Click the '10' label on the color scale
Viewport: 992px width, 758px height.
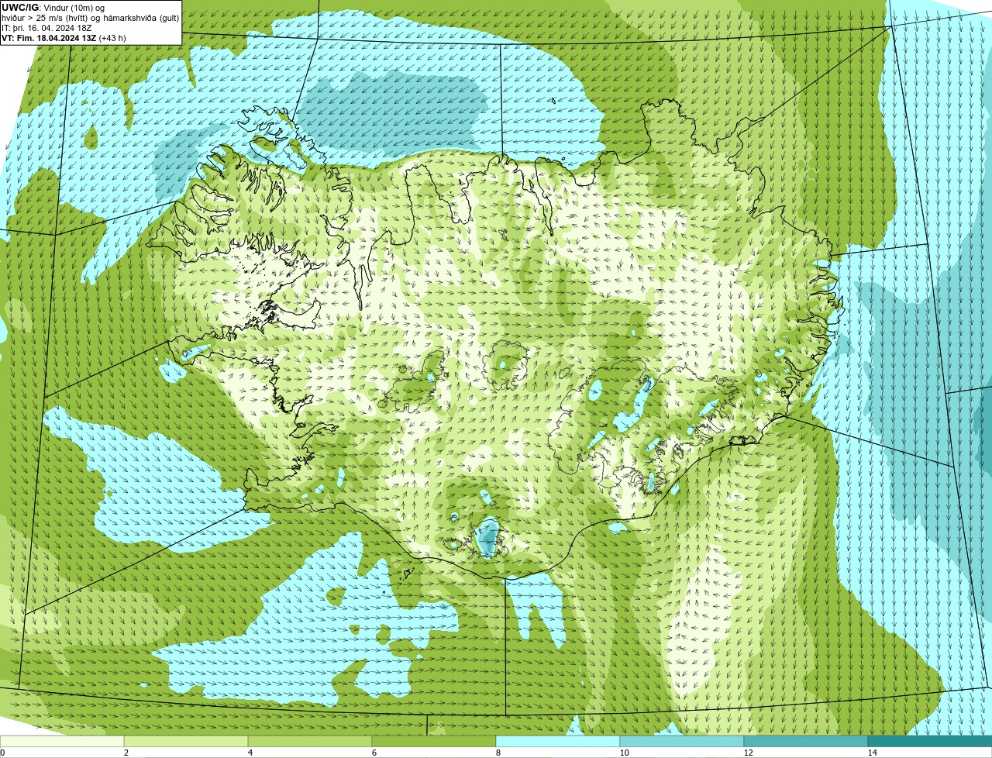624,753
